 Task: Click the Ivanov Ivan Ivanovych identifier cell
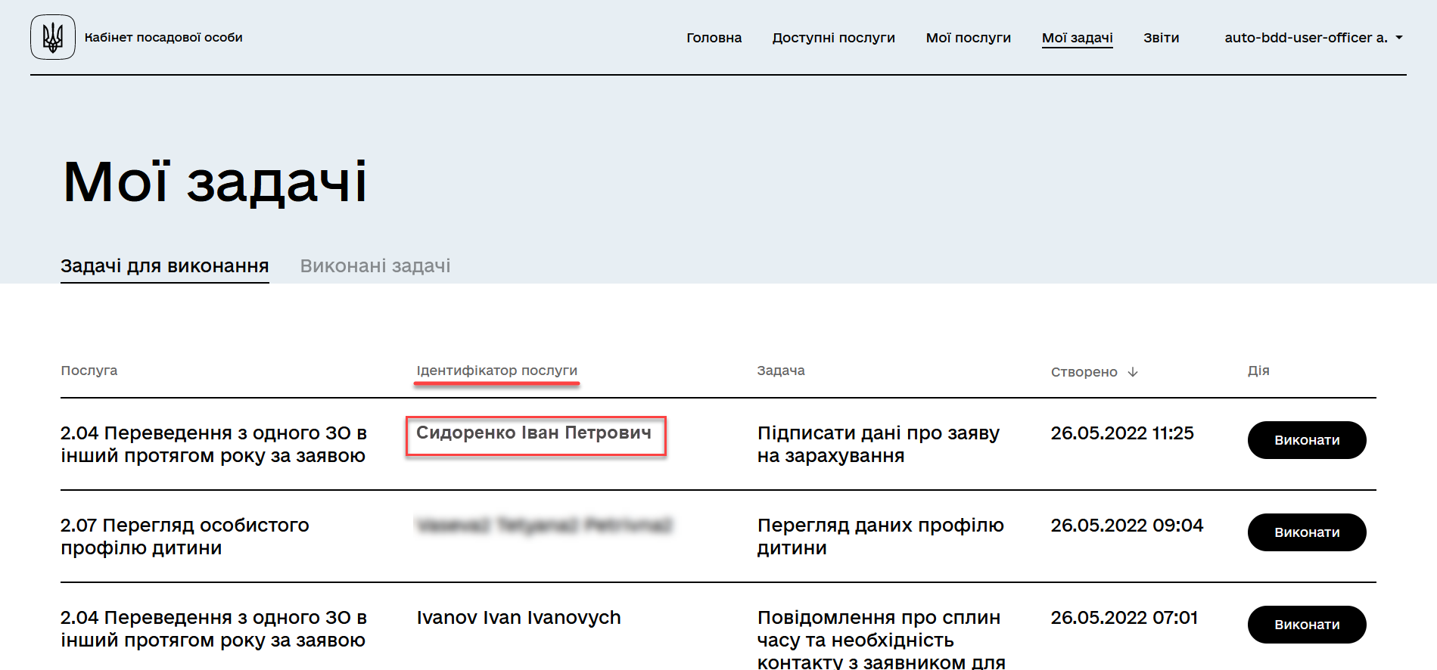point(518,618)
